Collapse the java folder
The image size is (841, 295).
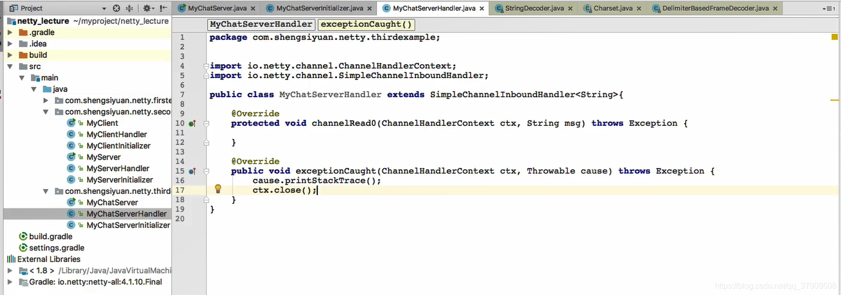(33, 89)
